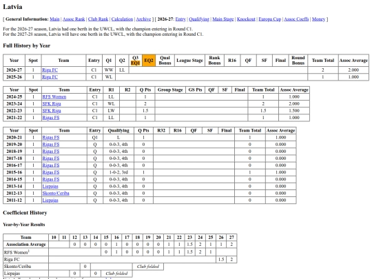The height and width of the screenshot is (279, 372).
Task: Open Rigas FS in the 2017-18 row
Action: click(x=51, y=158)
